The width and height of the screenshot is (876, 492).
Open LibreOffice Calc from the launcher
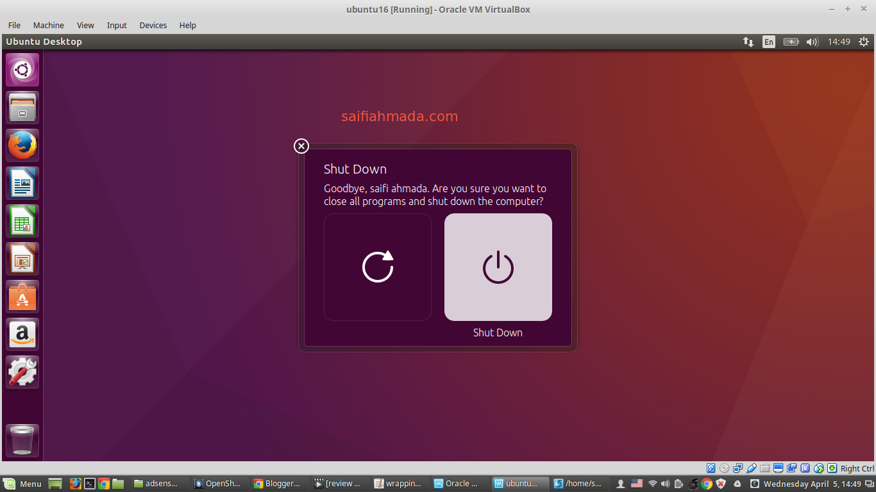[22, 221]
